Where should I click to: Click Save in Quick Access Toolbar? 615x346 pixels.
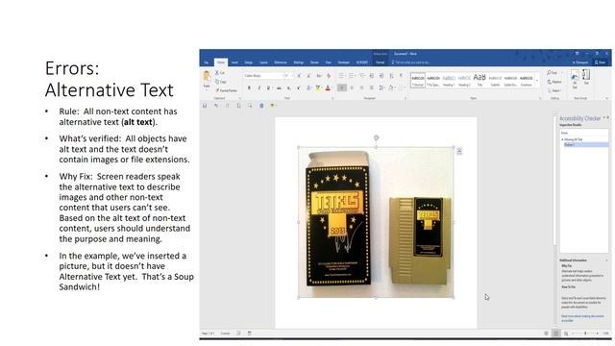click(205, 106)
